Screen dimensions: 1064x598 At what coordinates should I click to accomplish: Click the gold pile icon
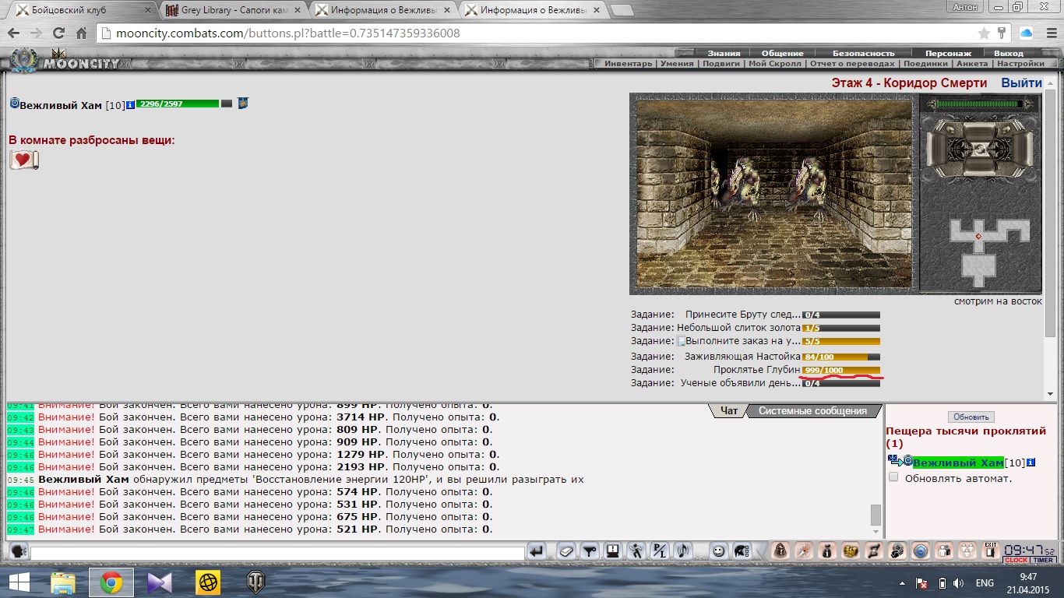coord(851,551)
